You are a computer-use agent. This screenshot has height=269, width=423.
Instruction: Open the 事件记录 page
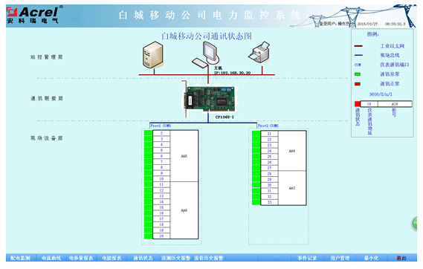pos(307,258)
